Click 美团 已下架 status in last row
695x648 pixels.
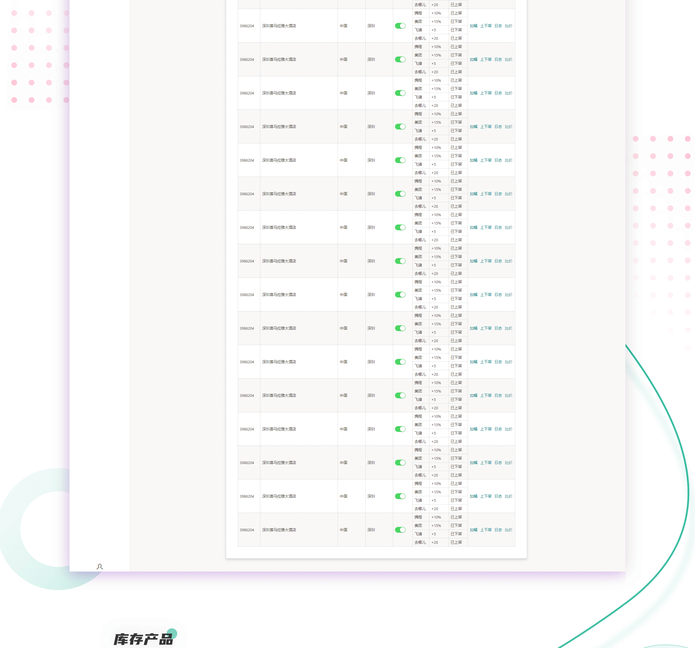pos(456,525)
